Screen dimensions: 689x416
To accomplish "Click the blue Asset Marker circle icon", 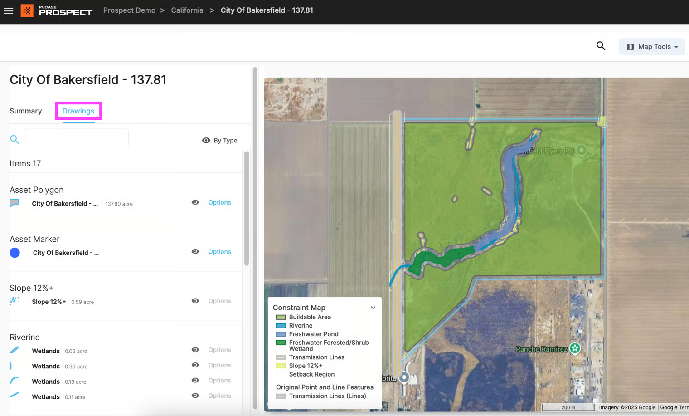I will [x=15, y=253].
